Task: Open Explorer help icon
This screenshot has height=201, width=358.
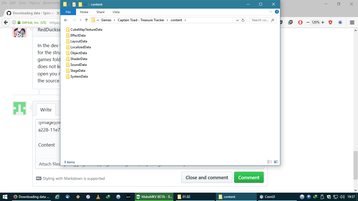Action: coord(277,12)
